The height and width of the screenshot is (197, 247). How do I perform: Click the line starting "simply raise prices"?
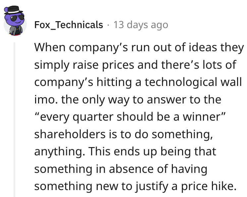coord(135,64)
